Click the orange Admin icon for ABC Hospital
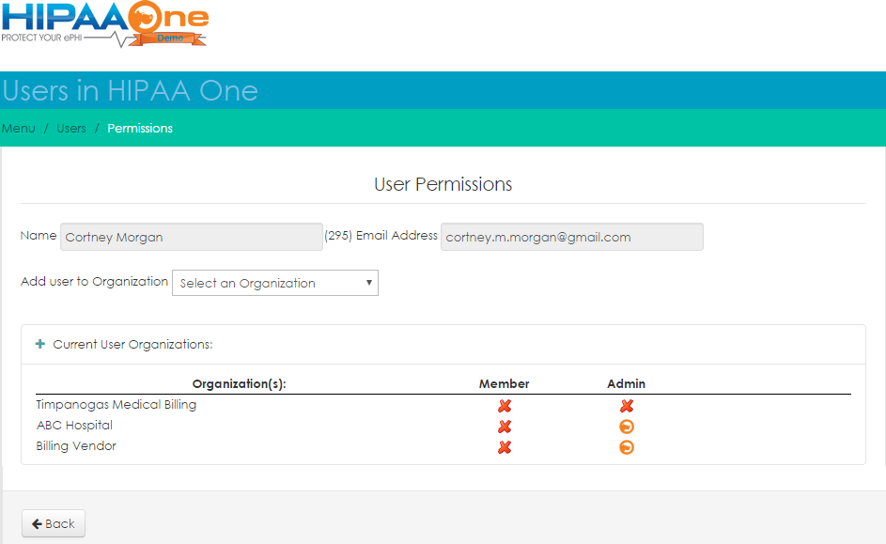This screenshot has width=886, height=544. coord(627,427)
